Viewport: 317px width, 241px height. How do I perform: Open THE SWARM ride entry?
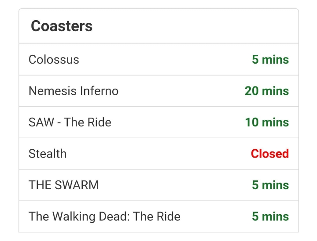click(x=158, y=185)
